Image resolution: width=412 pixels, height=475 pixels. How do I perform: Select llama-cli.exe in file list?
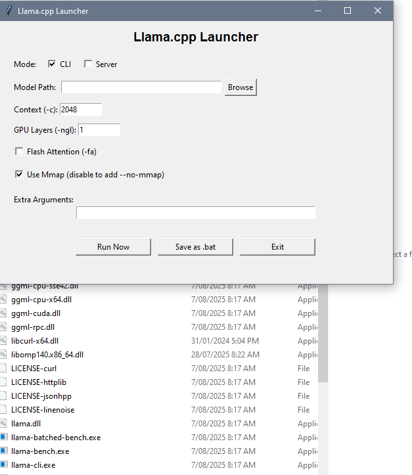click(34, 465)
